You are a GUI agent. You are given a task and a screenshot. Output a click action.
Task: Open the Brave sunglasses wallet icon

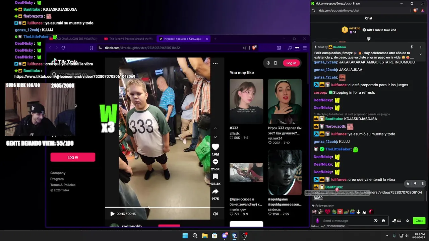297,48
